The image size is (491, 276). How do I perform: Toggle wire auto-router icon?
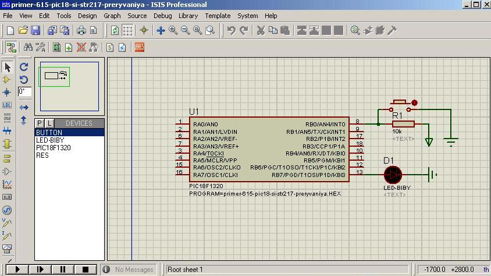[x=10, y=47]
